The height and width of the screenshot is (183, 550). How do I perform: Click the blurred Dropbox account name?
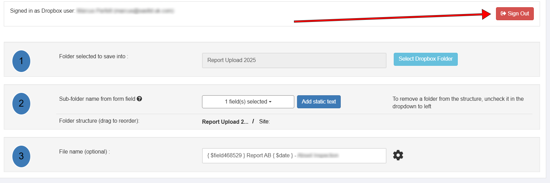click(x=125, y=11)
